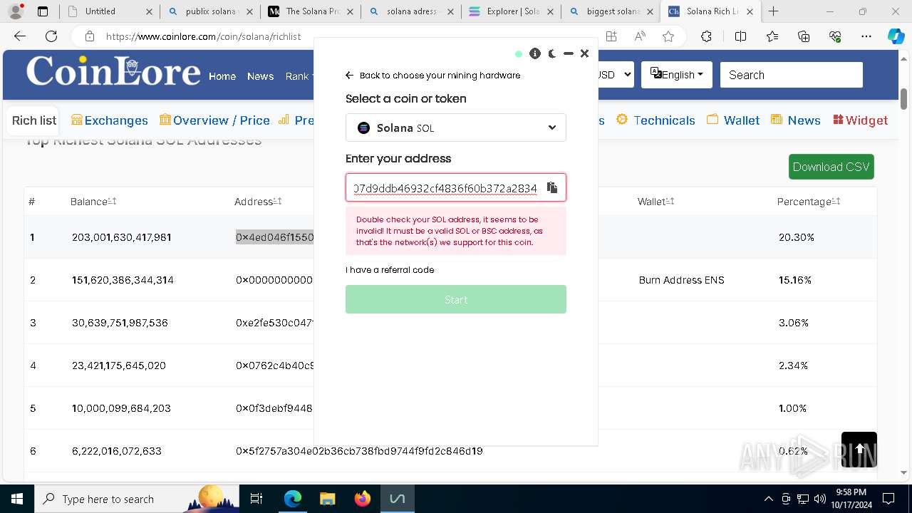Add page to favorites star icon
The image size is (912, 513).
(668, 36)
